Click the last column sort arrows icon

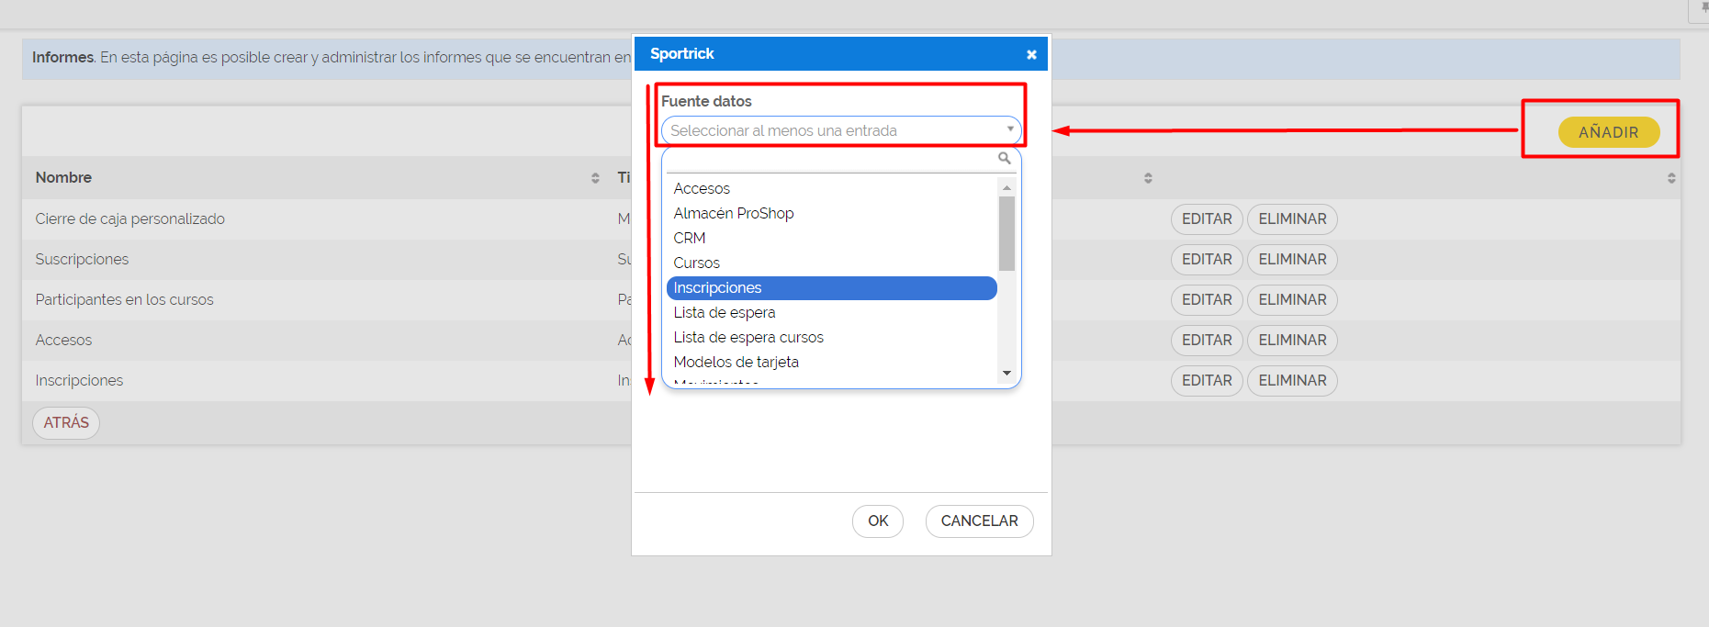[x=1671, y=178]
